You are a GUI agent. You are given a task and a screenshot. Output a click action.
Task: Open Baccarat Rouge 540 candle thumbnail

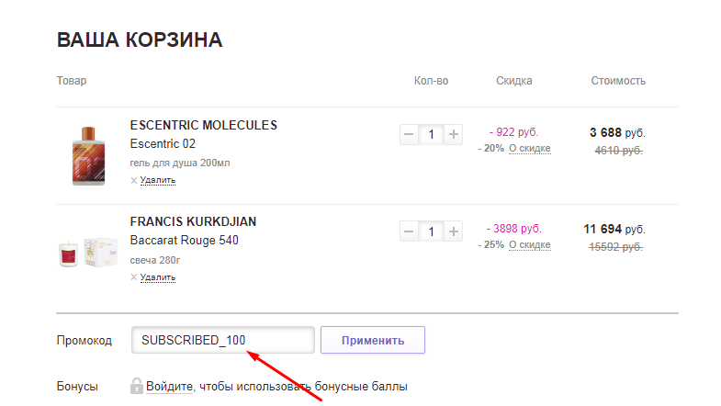88,252
